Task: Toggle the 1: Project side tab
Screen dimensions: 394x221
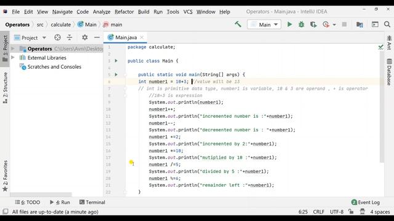Action: 5,48
